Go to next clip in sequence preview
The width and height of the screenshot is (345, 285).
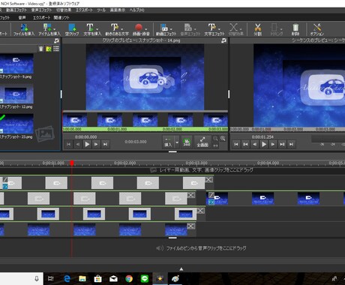click(x=282, y=144)
